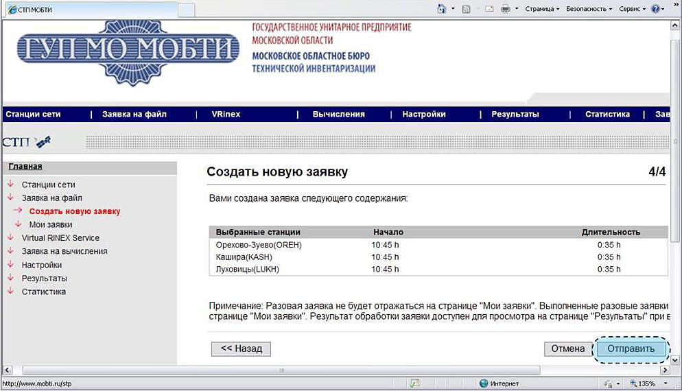Image resolution: width=682 pixels, height=391 pixels.
Task: Click the status bar URL http://www.mobti.ru/stp
Action: point(37,383)
